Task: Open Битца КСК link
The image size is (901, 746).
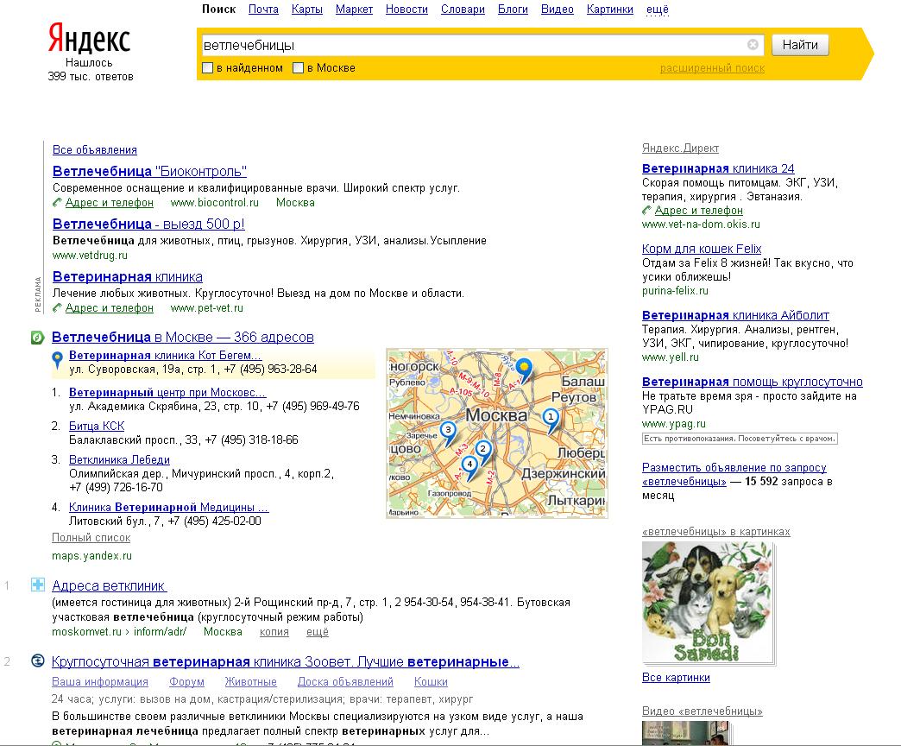Action: pyautogui.click(x=97, y=426)
